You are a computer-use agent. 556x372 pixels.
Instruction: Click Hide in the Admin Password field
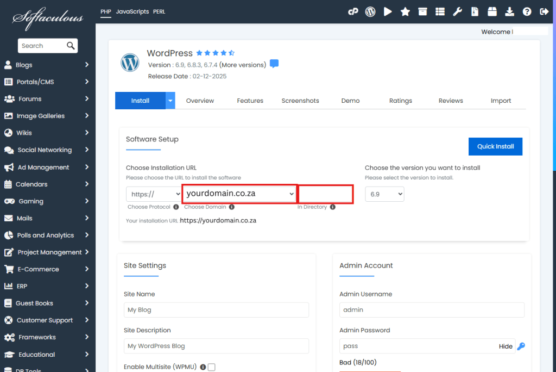506,346
